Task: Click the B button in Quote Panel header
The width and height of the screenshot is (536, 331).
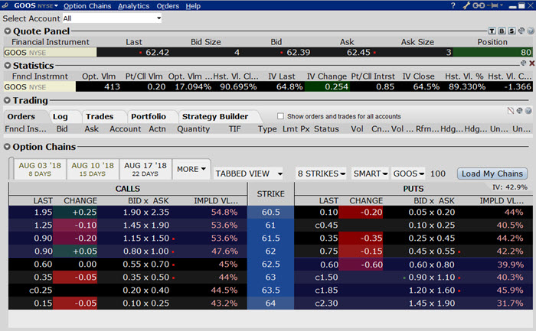Action: coord(502,31)
